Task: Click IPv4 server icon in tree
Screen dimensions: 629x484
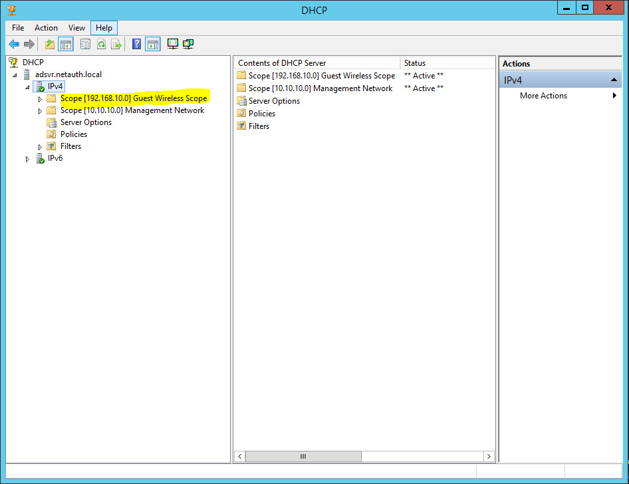Action: tap(40, 86)
